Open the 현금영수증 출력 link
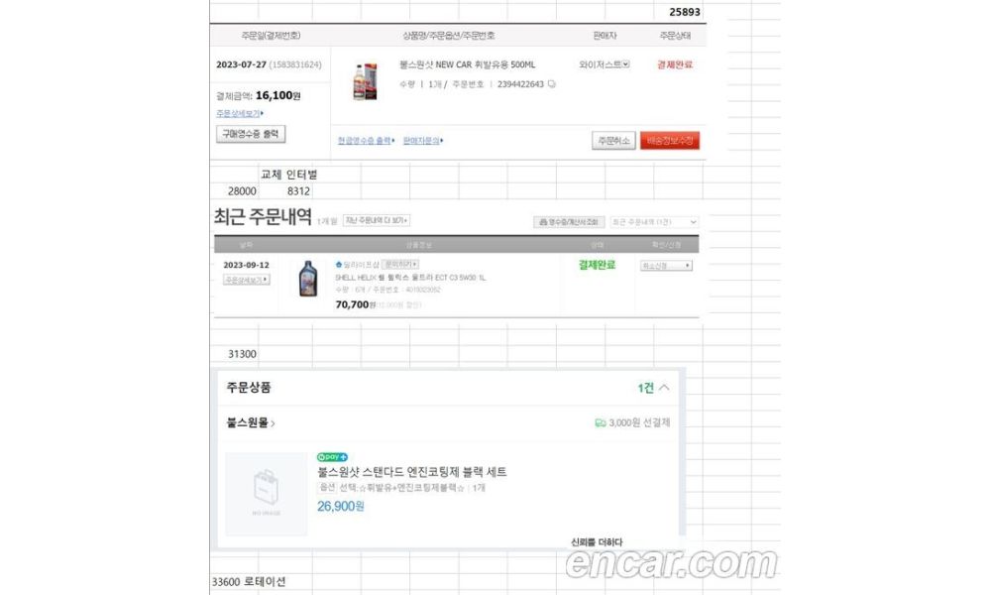The image size is (991, 595). pyautogui.click(x=366, y=141)
